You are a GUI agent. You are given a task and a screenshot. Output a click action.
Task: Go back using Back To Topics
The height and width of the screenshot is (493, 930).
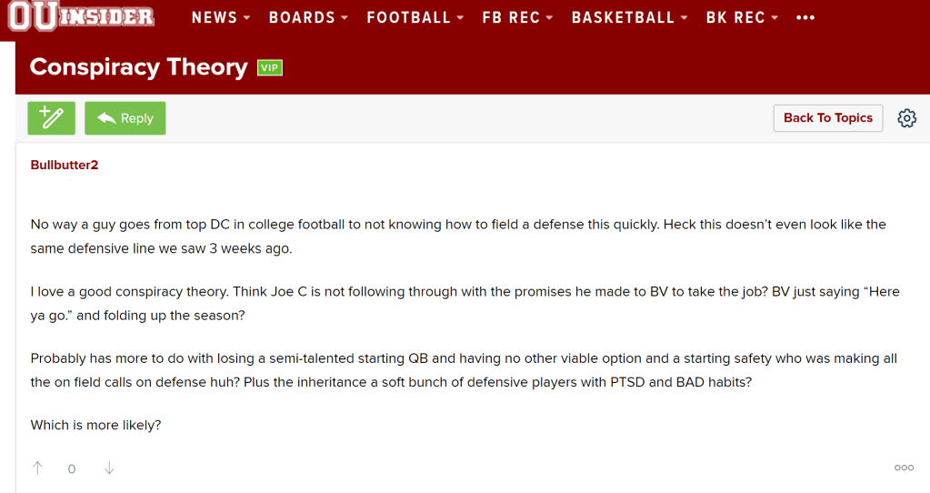pos(827,118)
